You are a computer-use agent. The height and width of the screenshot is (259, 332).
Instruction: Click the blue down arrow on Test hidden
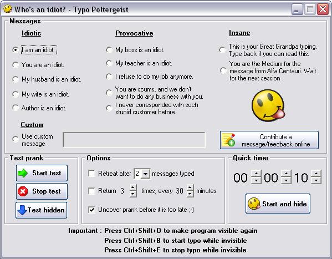coord(22,210)
